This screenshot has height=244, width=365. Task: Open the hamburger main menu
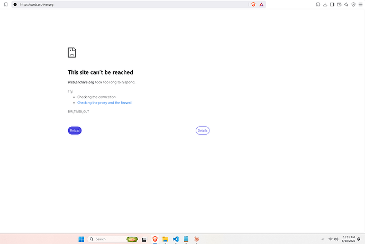coord(360,4)
